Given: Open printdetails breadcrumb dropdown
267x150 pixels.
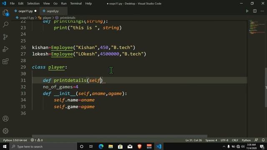Looking at the screenshot, I should tap(68, 17).
